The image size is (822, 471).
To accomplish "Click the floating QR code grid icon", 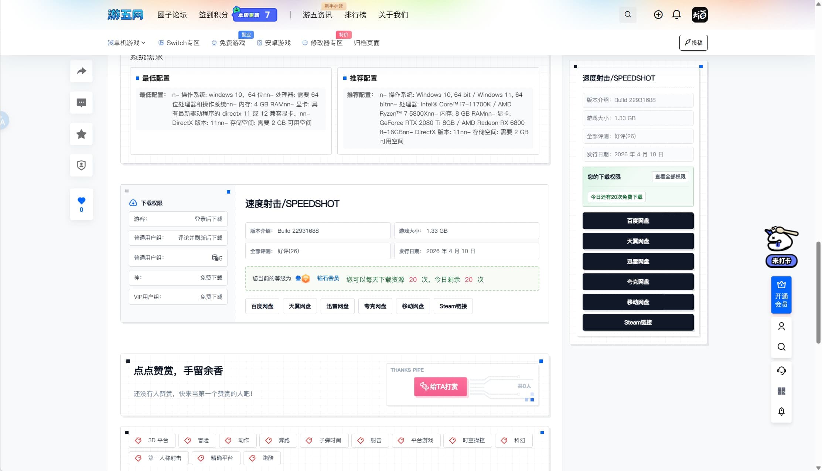I will pos(781,391).
